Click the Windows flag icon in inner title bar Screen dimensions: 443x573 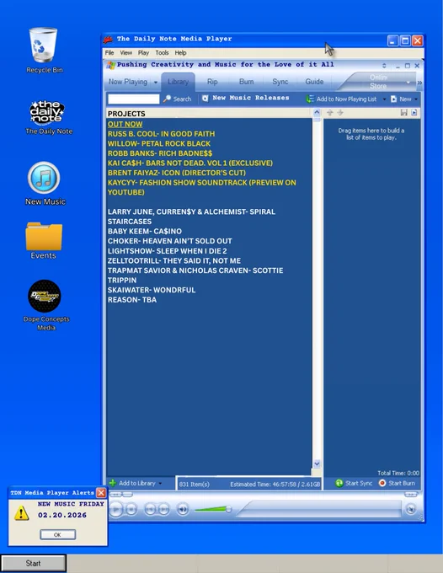click(111, 65)
